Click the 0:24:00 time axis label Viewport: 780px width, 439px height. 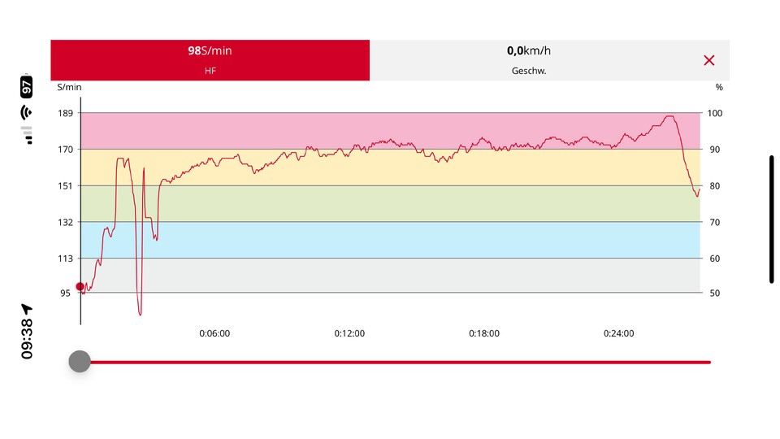click(619, 333)
